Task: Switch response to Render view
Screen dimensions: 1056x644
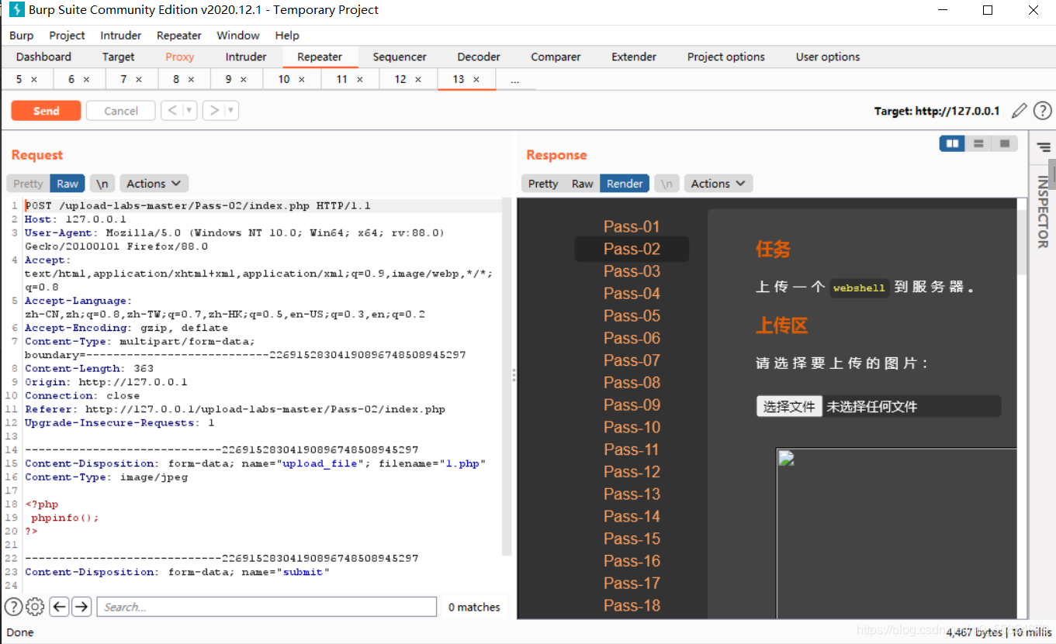Action: click(x=625, y=184)
